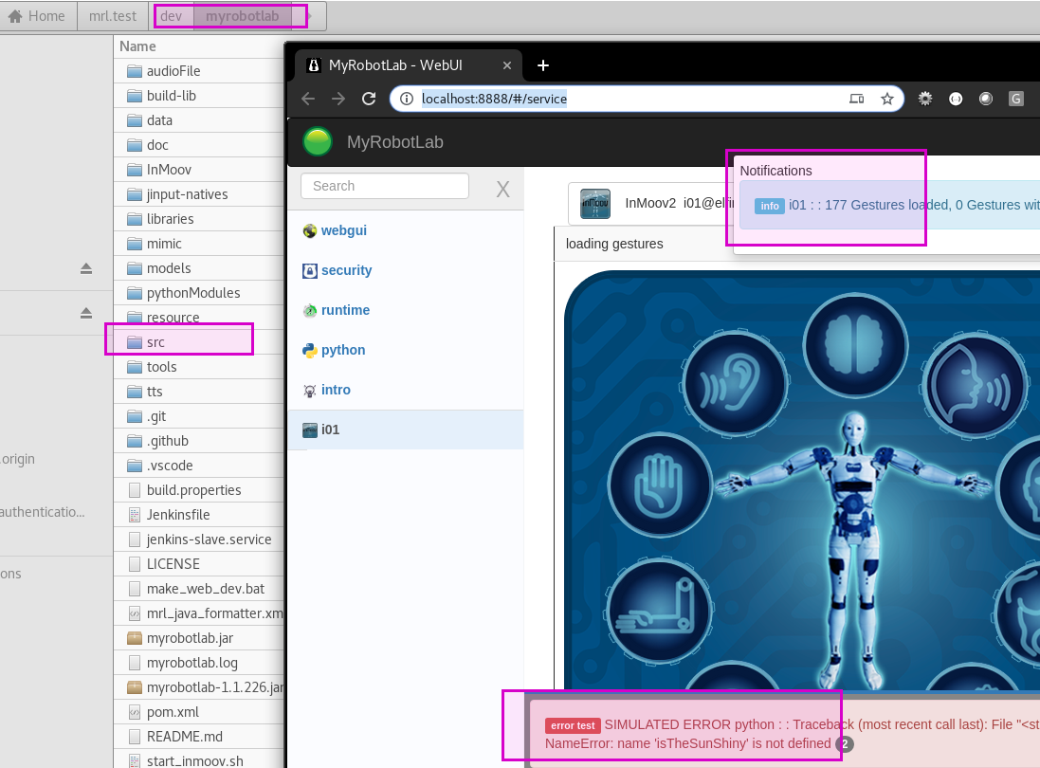Open the intro service in the sidebar
The image size is (1040, 768).
(336, 390)
